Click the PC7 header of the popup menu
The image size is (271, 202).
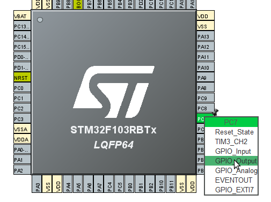231,122
